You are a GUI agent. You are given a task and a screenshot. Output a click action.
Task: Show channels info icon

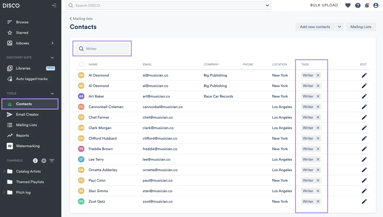tap(35, 161)
